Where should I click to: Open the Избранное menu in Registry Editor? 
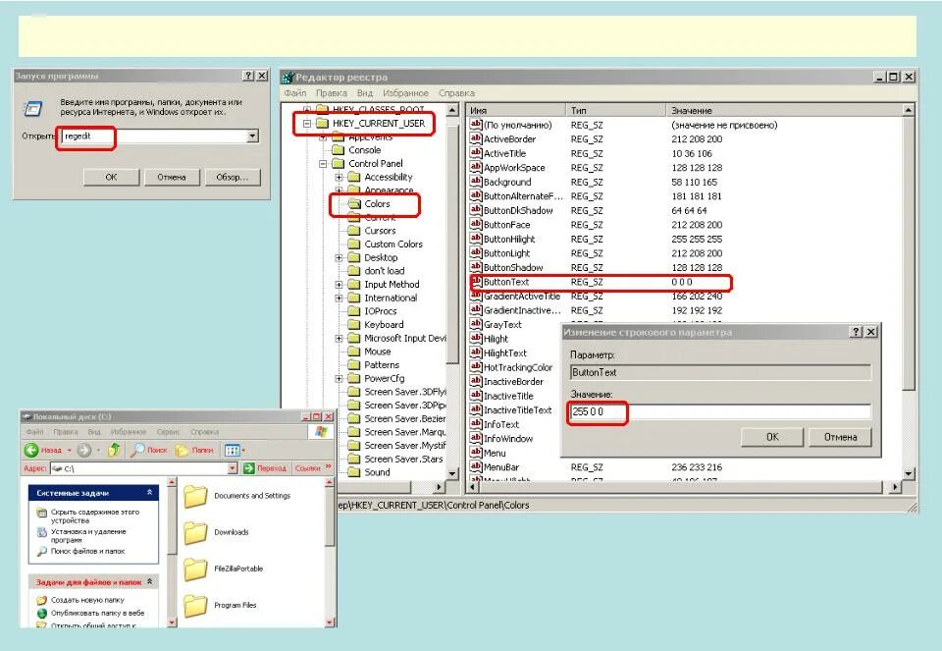point(405,93)
